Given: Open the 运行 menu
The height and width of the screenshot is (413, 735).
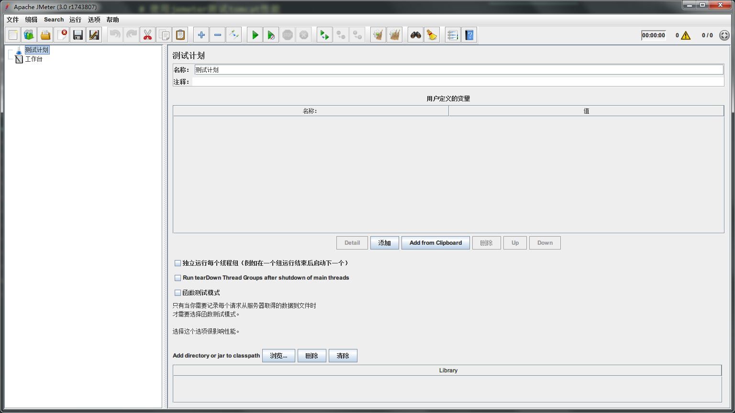Looking at the screenshot, I should (75, 20).
